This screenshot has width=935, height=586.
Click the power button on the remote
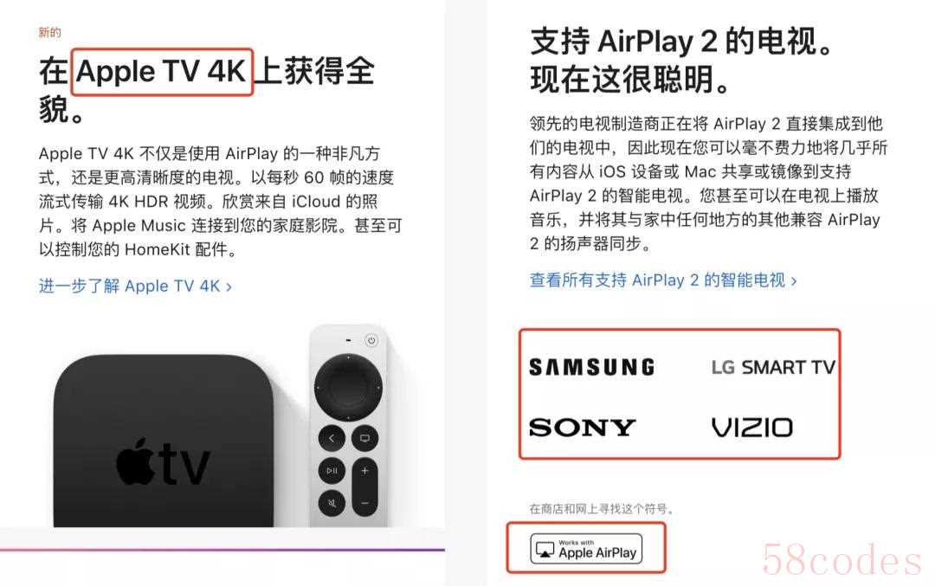pos(371,340)
